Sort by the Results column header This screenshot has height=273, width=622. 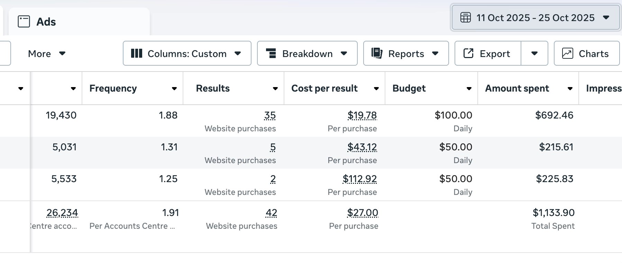click(213, 88)
